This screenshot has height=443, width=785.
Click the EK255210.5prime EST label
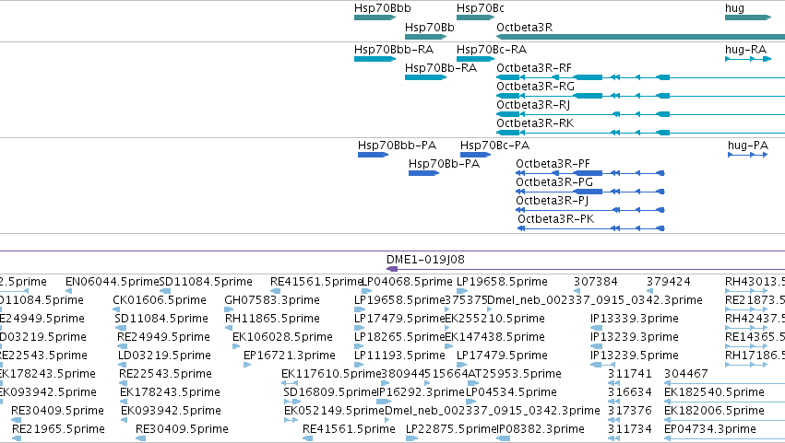(x=494, y=319)
